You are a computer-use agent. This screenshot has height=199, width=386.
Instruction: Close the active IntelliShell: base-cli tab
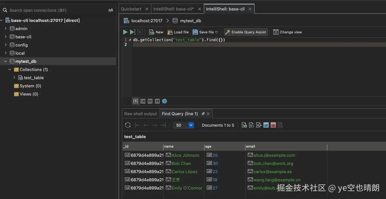pos(250,9)
